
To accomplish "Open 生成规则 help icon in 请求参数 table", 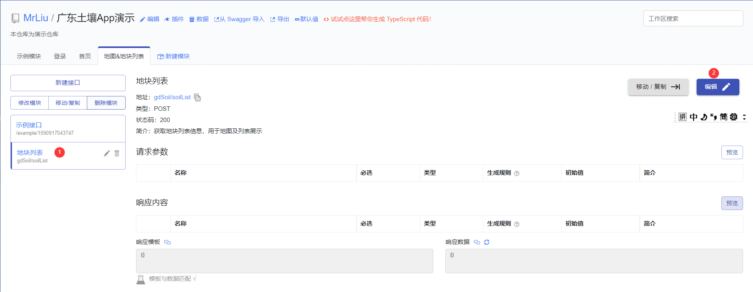I will pos(517,173).
